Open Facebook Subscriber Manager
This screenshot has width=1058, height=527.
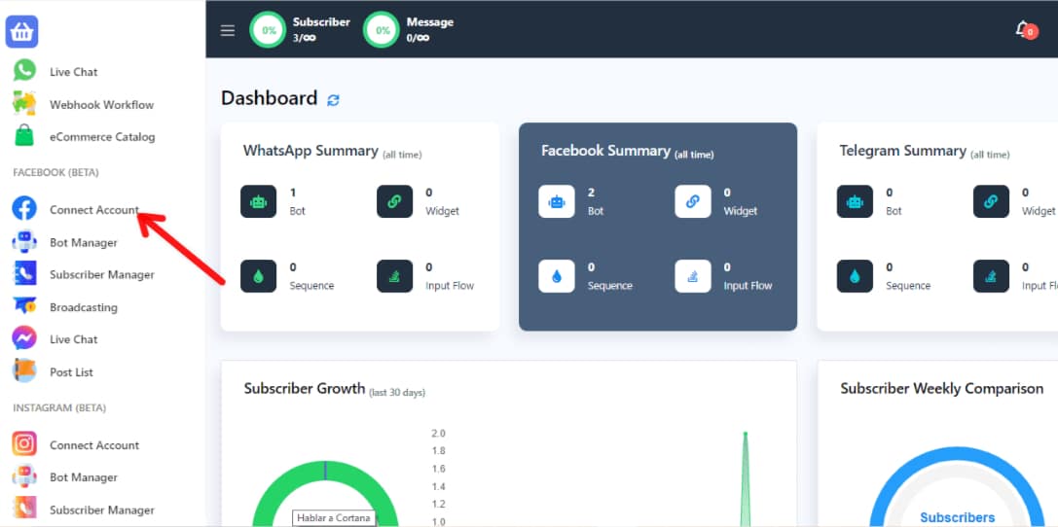click(101, 275)
